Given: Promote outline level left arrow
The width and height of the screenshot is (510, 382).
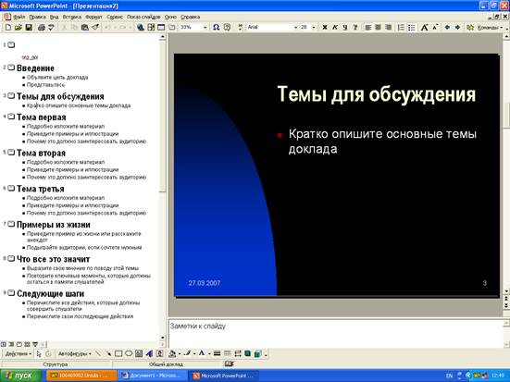Looking at the screenshot, I should (447, 28).
